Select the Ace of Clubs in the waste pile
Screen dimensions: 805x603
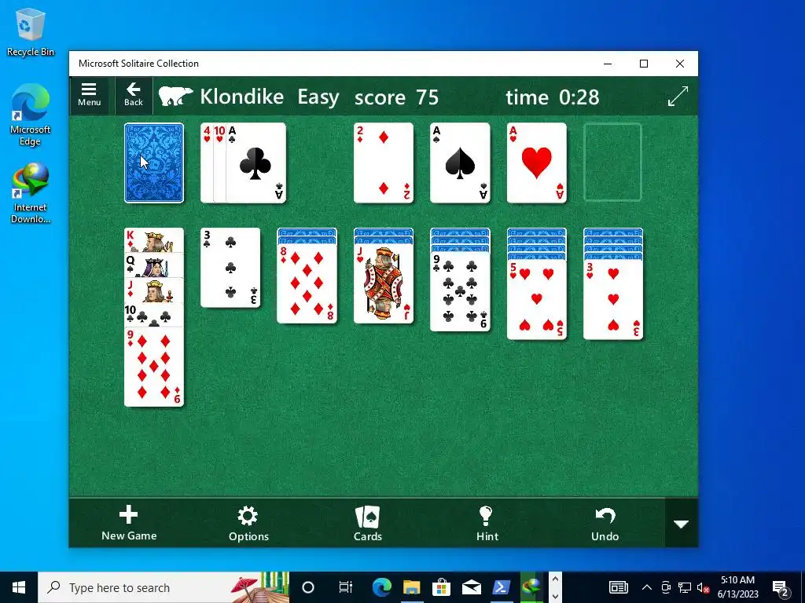coord(256,163)
